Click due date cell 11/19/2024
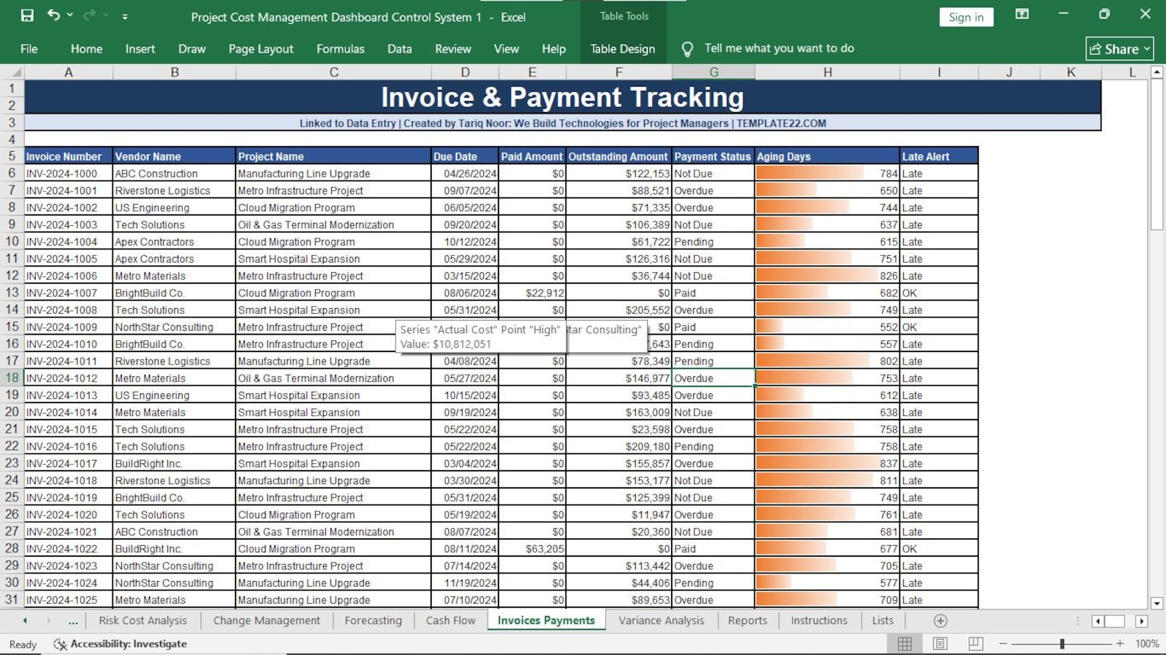Viewport: 1166px width, 655px height. (x=465, y=583)
